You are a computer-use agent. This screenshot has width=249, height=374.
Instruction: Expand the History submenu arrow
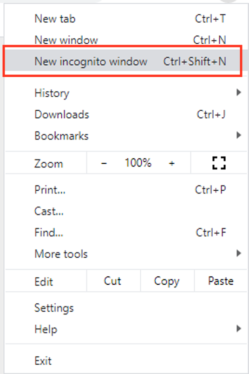click(238, 92)
